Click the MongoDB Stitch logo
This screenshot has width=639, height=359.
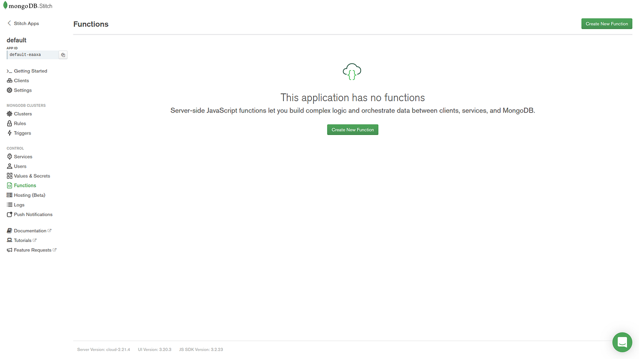[27, 5]
